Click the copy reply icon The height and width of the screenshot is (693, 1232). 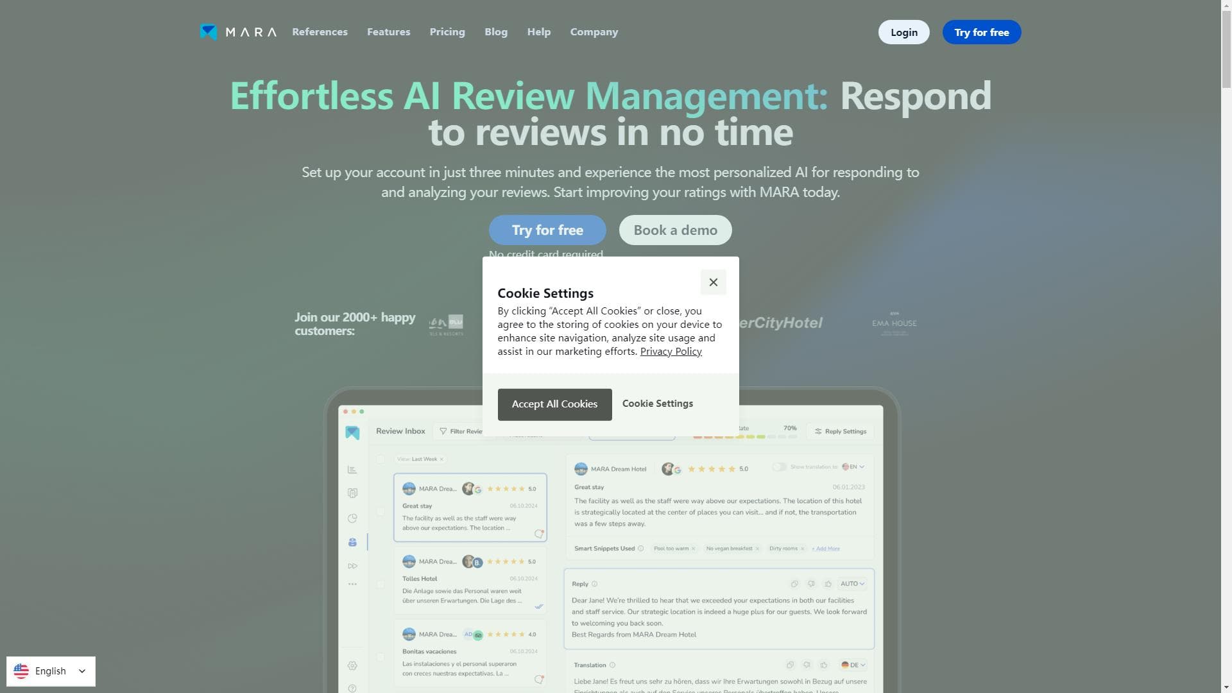(x=794, y=584)
